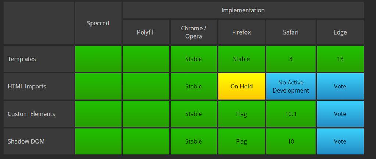Click the No Active Development cell
Viewport: 376px width, 159px height.
click(x=291, y=86)
